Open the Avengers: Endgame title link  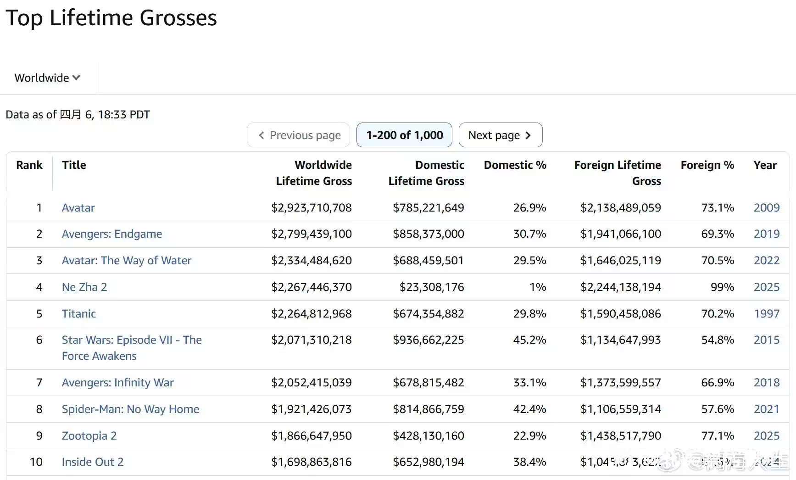(x=112, y=234)
